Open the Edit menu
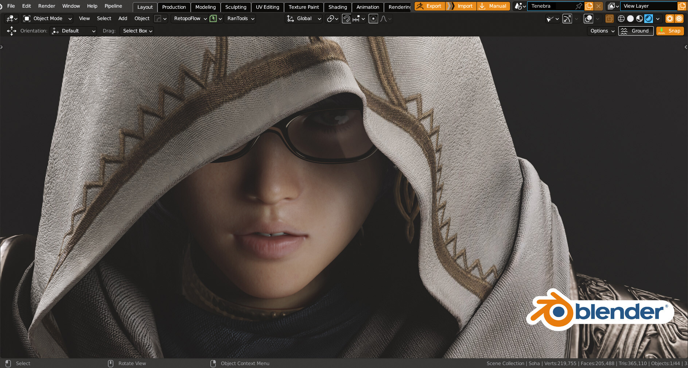The image size is (688, 368). 26,6
